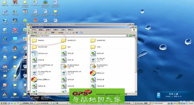The image size is (194, 105).
Task: Click the 搜索 Search toolbar button
Action: tap(52, 33)
